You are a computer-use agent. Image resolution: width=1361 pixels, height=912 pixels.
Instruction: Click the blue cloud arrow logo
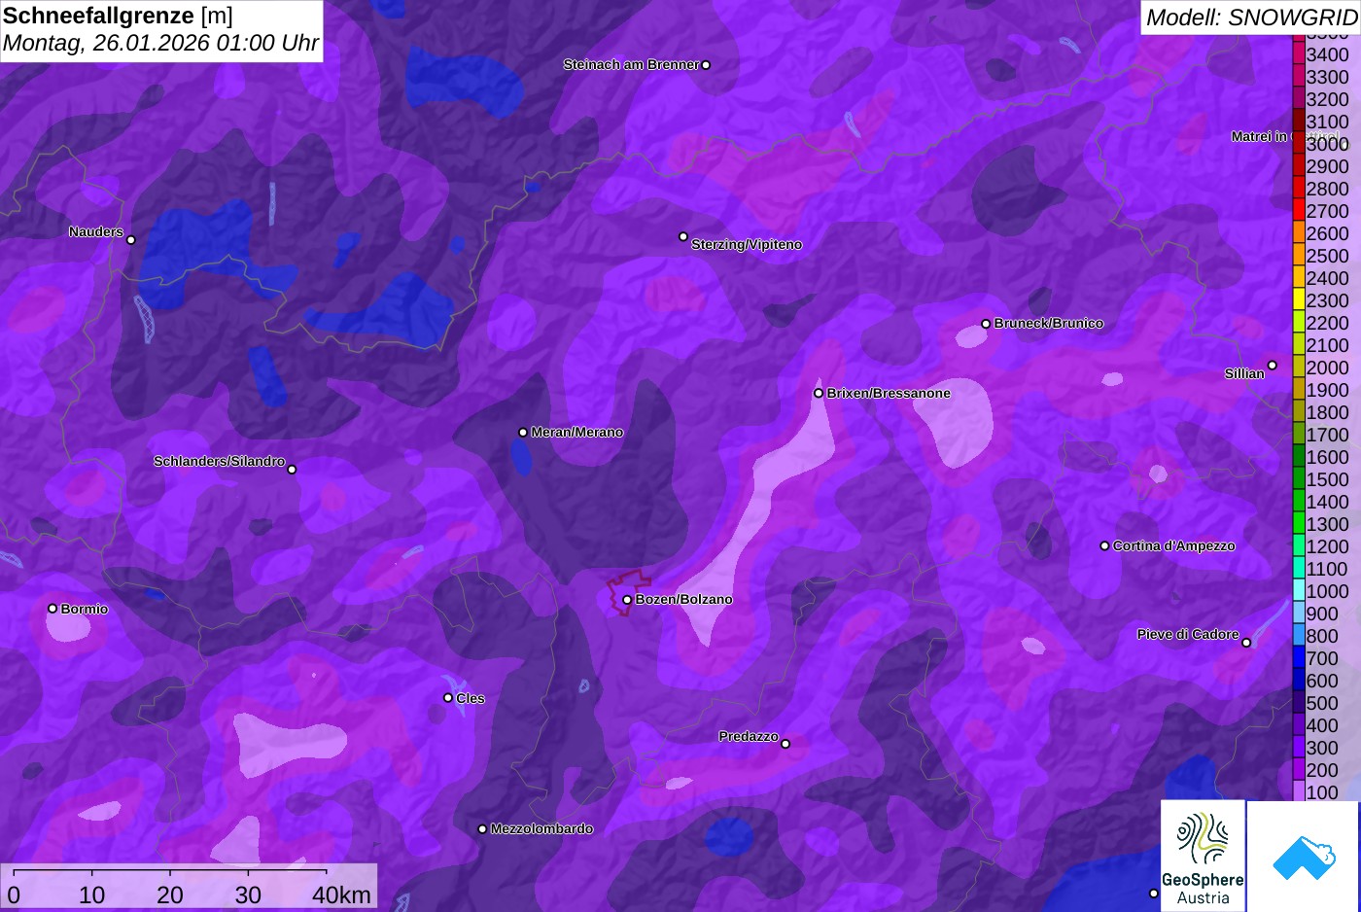pyautogui.click(x=1303, y=856)
